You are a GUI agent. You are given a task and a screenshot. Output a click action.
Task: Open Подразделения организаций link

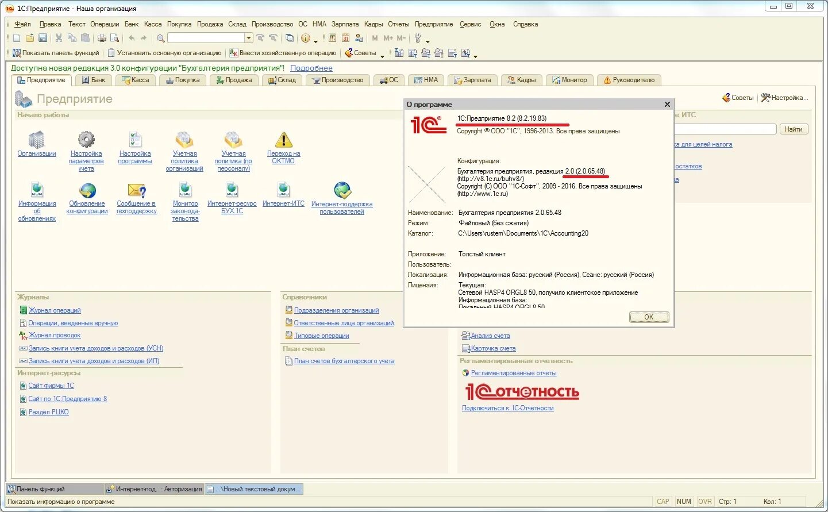pos(337,310)
